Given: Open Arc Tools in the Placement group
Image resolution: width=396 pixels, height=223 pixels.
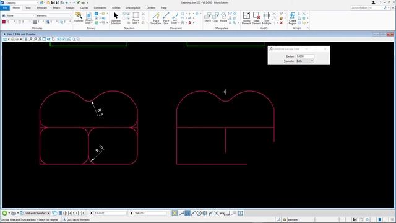Looking at the screenshot, I should pos(174,18).
